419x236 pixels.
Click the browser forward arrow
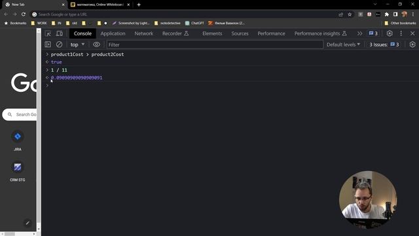pos(14,14)
